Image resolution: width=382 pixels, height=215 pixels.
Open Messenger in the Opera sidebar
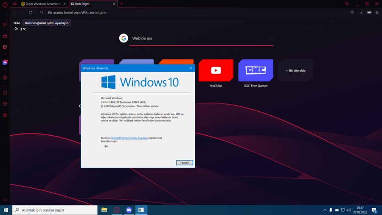[x=5, y=62]
